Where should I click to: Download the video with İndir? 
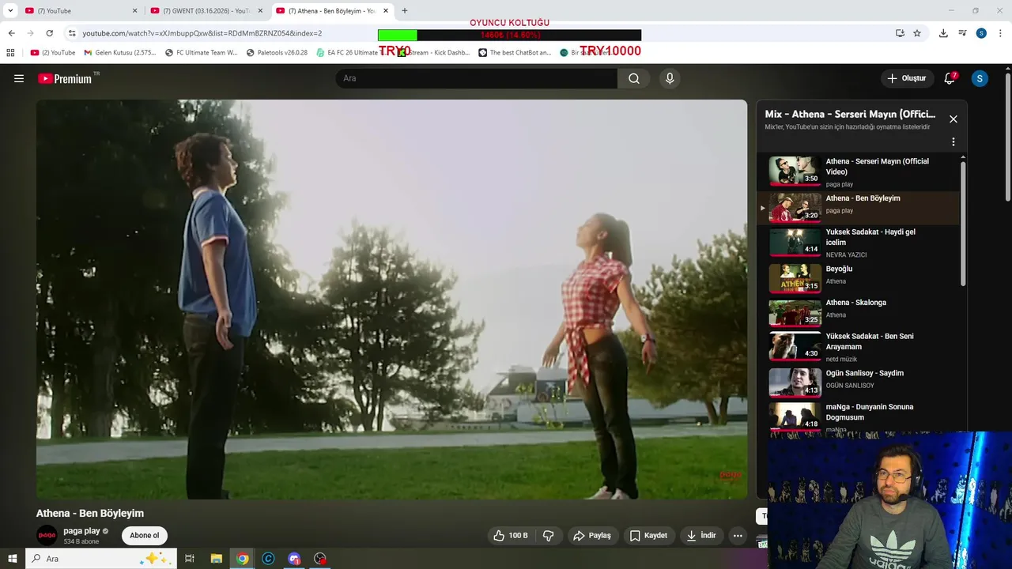[701, 536]
